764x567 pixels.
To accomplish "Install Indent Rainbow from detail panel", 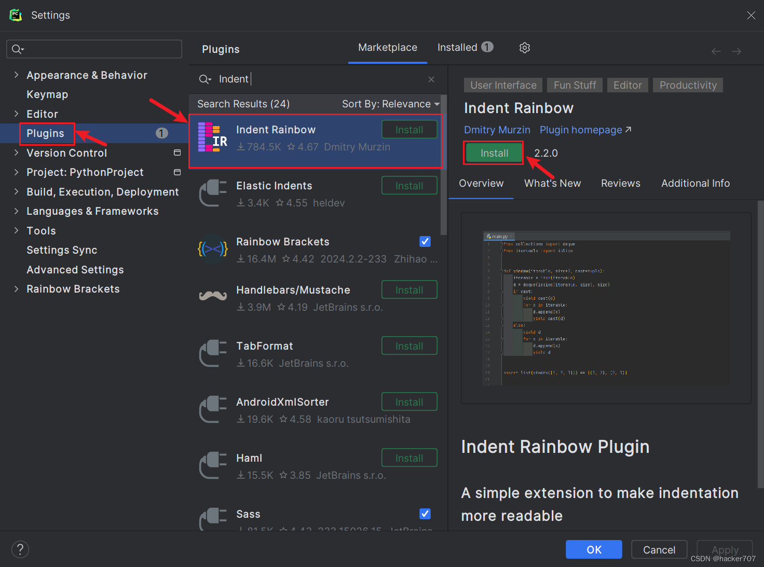I will click(x=494, y=153).
